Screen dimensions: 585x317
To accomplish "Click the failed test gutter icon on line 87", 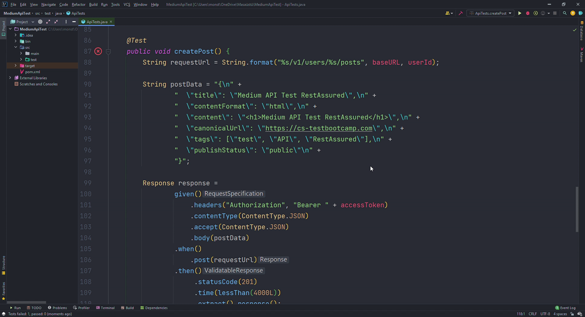I will [98, 51].
